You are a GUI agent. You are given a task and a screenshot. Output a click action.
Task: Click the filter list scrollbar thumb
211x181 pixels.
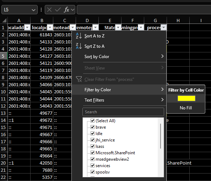click(161, 136)
